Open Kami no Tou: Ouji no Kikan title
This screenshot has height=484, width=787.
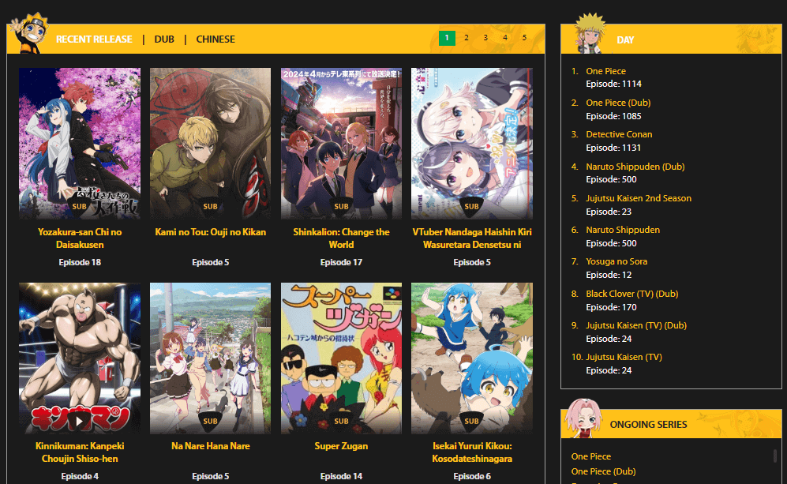[x=210, y=232]
